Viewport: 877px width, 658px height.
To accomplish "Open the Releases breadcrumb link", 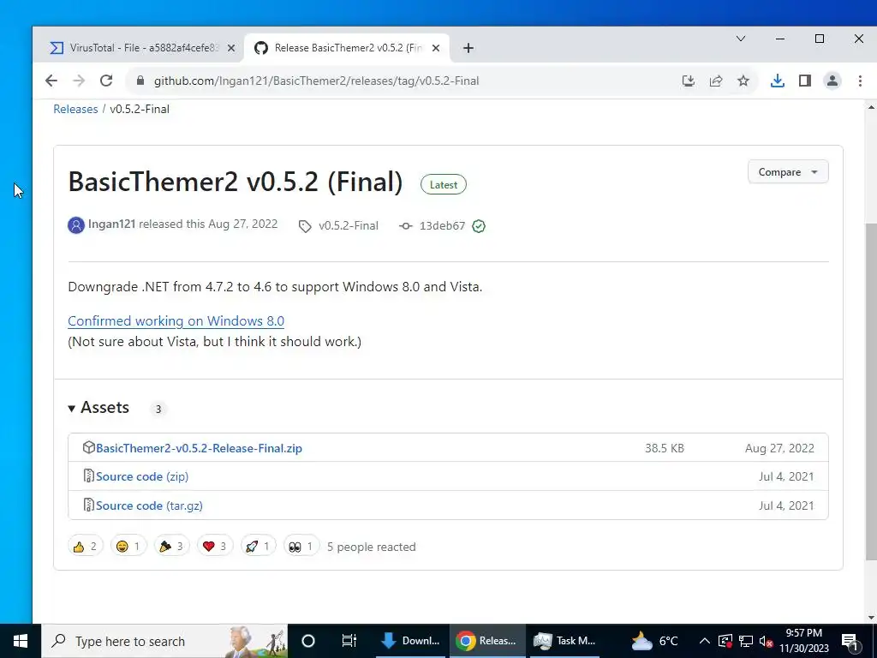I will pyautogui.click(x=75, y=109).
